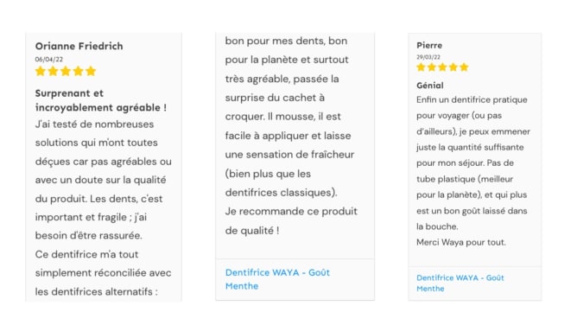Viewport: 577px width, 325px height.
Task: Click Pierre's review text about voyager
Action: [x=473, y=163]
